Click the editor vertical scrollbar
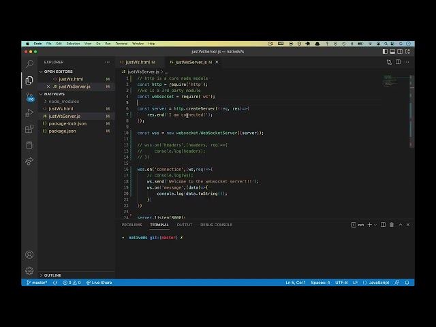 [x=411, y=111]
